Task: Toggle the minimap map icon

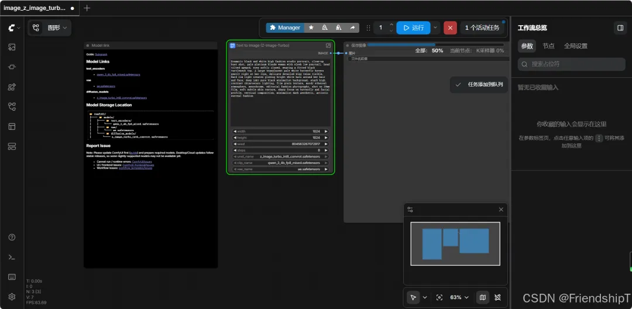Action: (483, 297)
